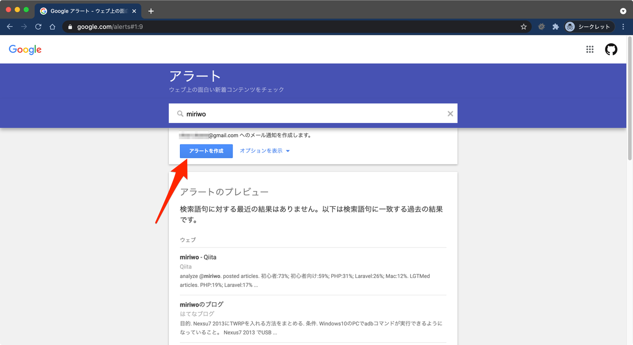Screen dimensions: 633x345
Task: Click the アラートのプレビュー heading
Action: point(224,191)
